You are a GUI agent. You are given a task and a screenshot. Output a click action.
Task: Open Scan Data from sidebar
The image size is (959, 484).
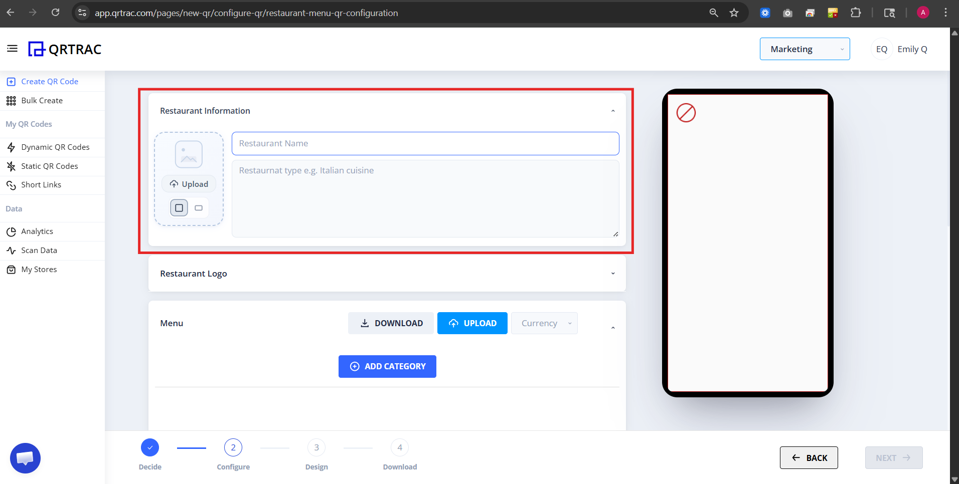pyautogui.click(x=39, y=250)
